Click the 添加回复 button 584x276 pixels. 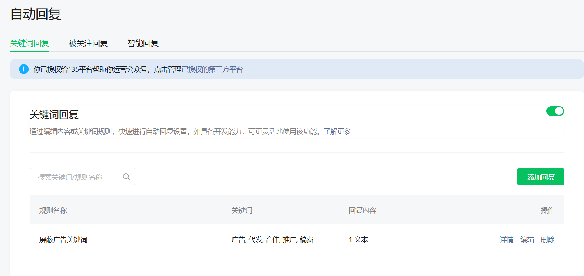click(x=541, y=177)
